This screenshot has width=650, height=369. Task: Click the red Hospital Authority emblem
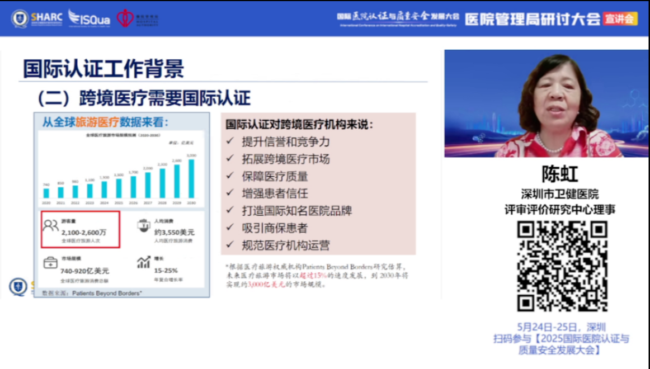coord(125,18)
